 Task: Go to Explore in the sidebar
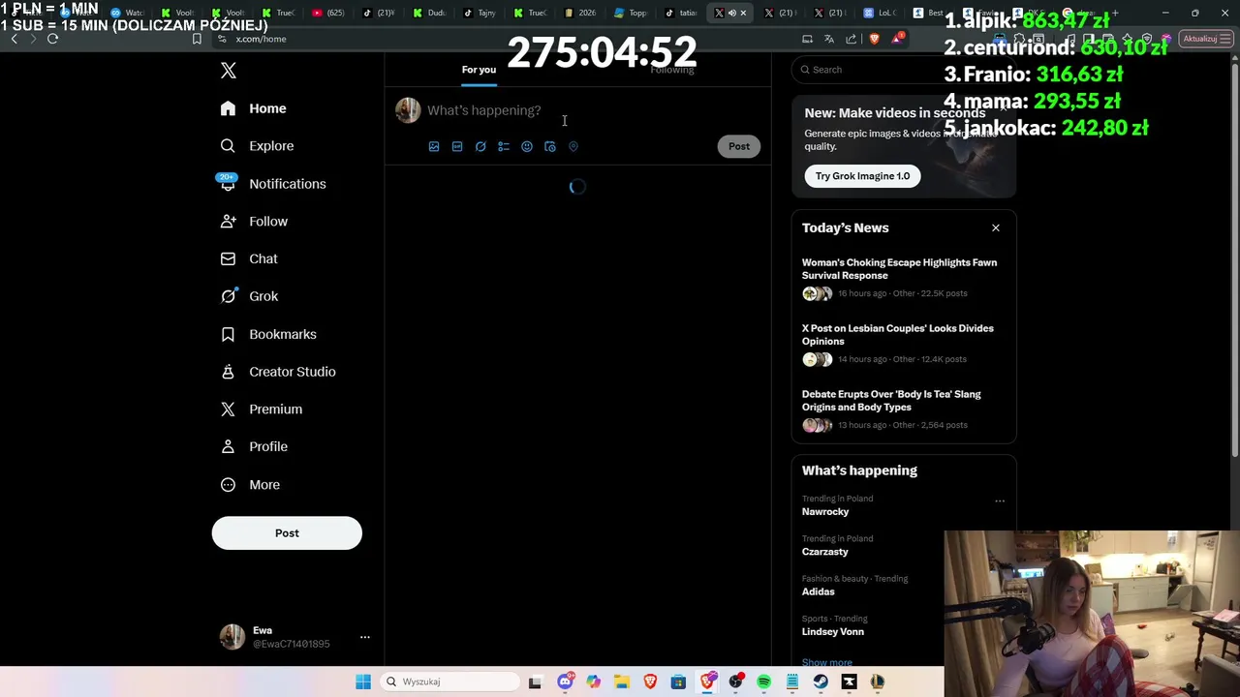258,146
